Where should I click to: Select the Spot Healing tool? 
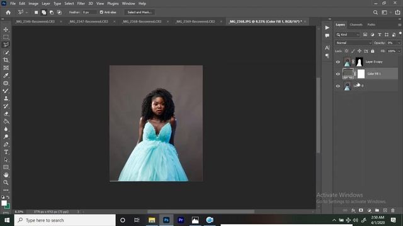point(6,83)
